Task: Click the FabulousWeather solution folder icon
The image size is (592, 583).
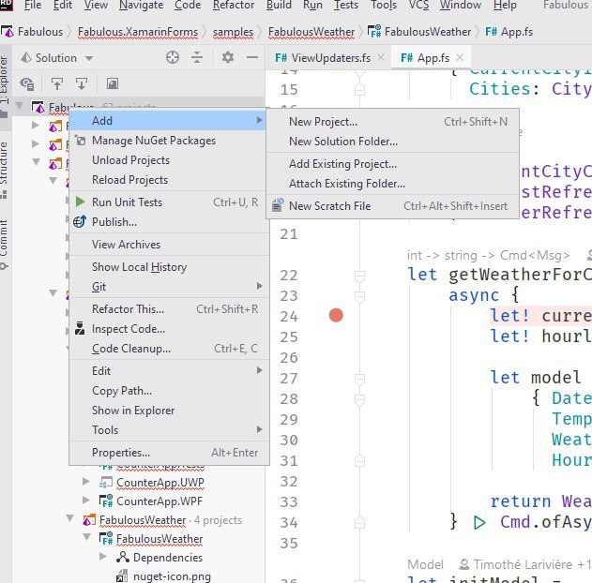Action: pos(89,520)
